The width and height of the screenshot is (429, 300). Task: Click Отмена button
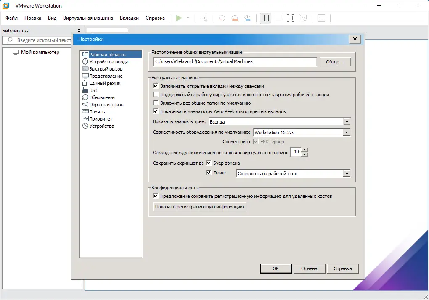(x=310, y=268)
